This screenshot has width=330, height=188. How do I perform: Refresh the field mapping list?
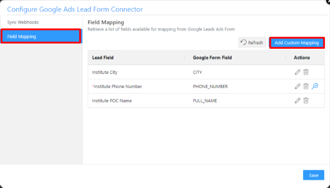(x=252, y=43)
